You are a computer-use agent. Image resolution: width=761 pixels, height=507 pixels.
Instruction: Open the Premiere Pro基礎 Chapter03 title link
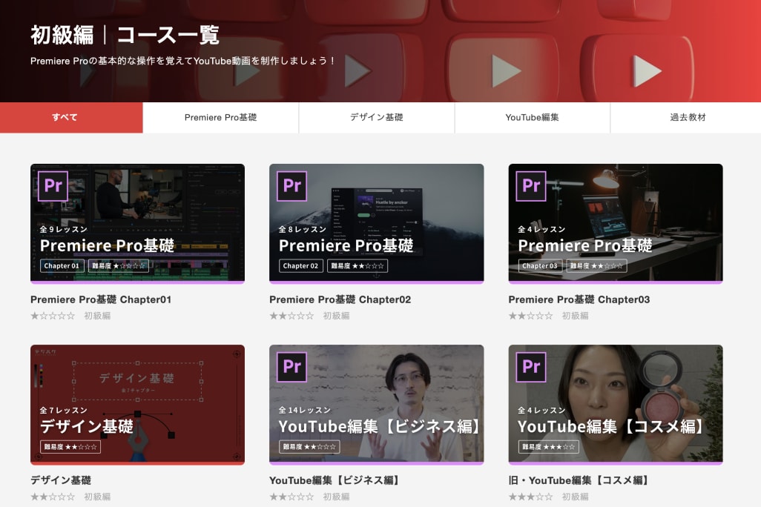(579, 299)
